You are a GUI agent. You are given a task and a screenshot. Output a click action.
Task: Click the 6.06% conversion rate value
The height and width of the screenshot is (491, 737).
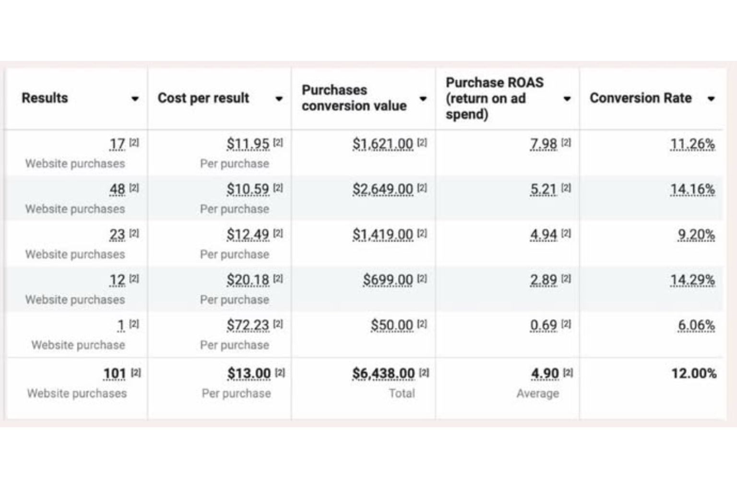pyautogui.click(x=696, y=325)
